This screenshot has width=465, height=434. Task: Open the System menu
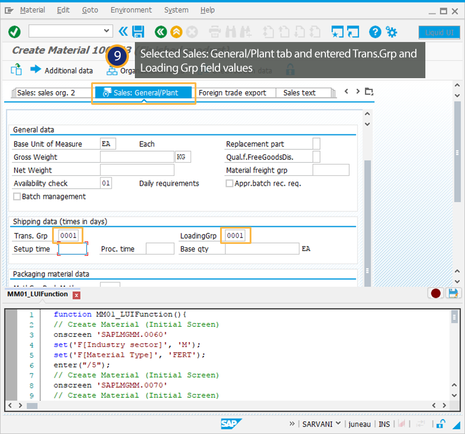176,10
